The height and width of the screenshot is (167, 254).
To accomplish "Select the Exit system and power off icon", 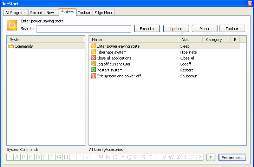I will [93, 76].
